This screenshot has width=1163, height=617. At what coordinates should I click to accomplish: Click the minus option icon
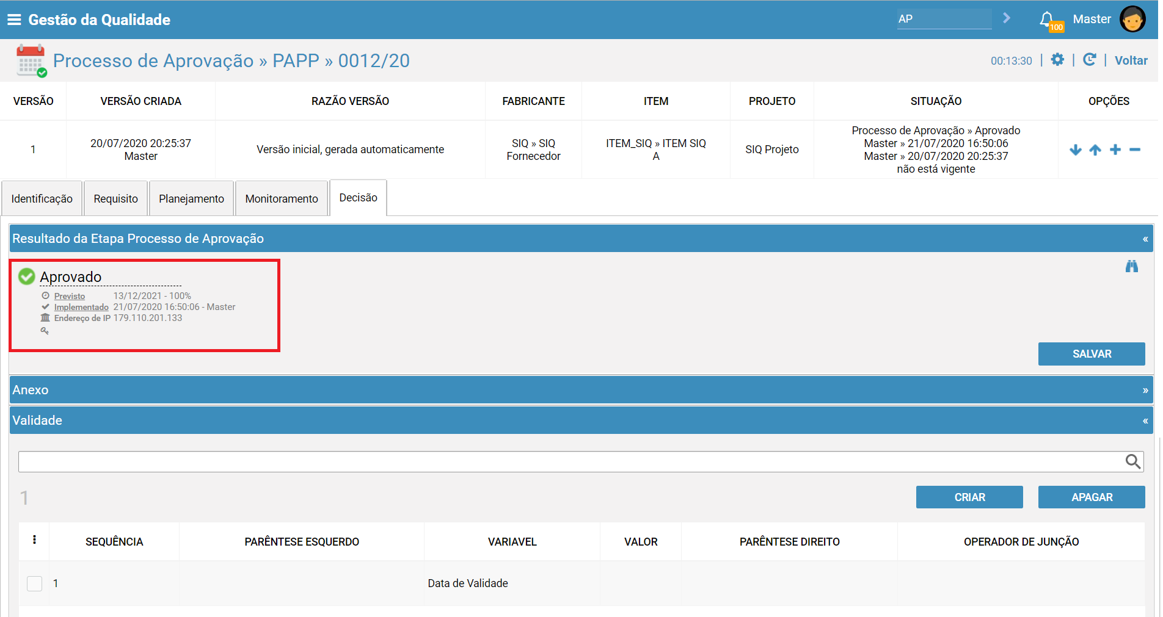(1135, 150)
